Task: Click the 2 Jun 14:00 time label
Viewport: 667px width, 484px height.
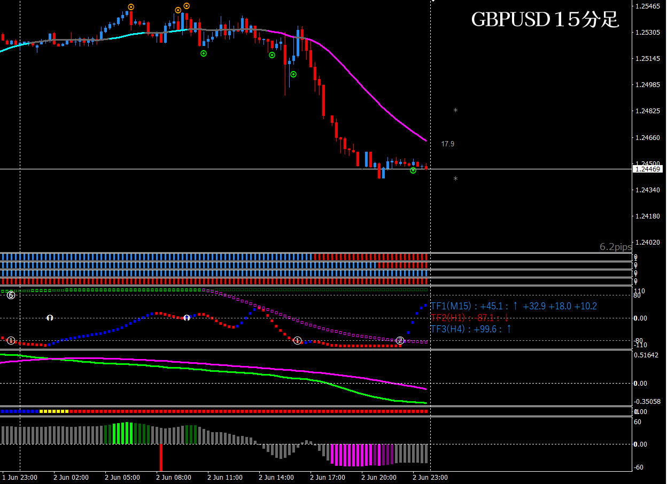Action: 276,478
